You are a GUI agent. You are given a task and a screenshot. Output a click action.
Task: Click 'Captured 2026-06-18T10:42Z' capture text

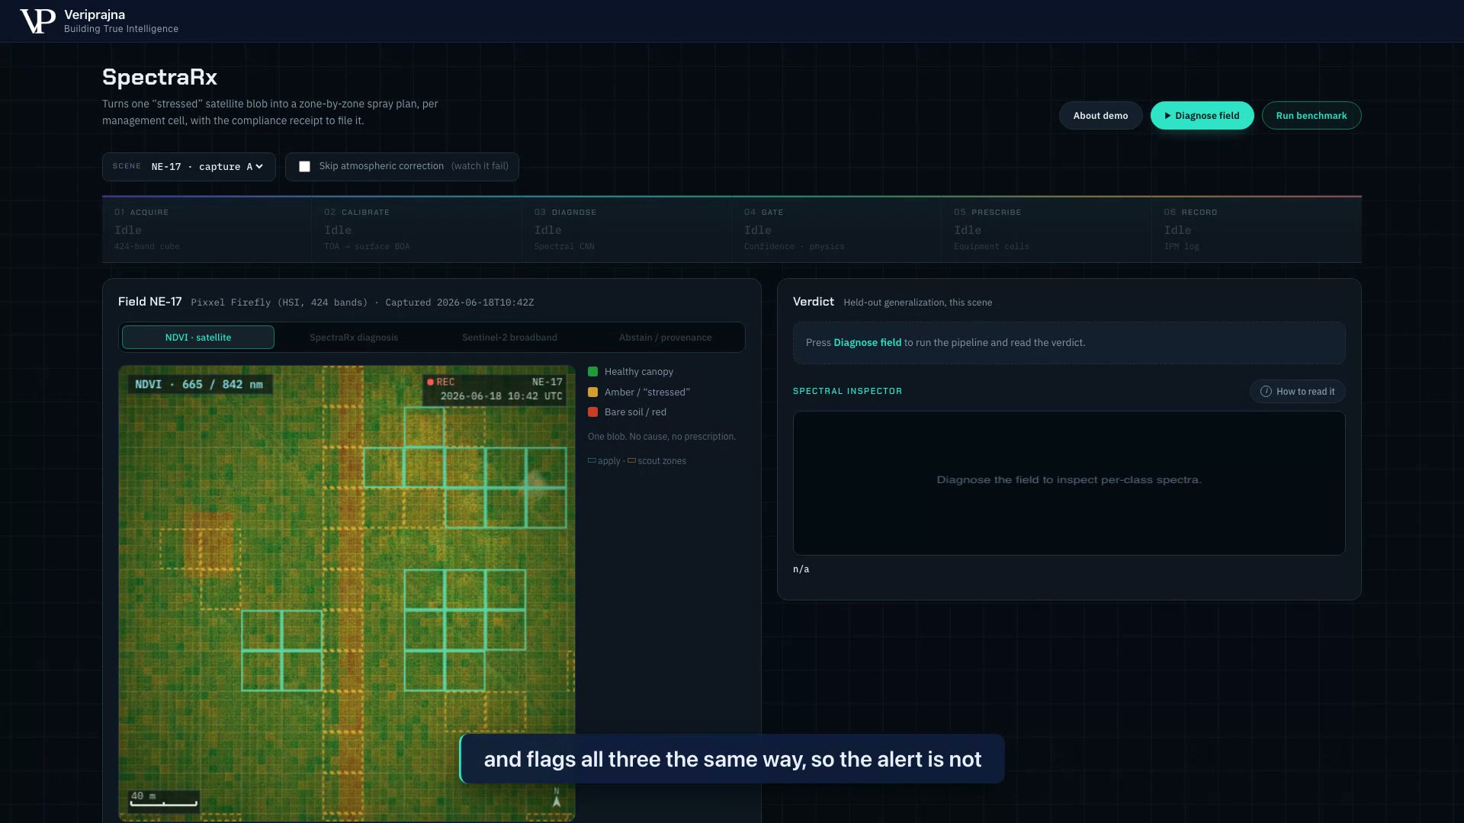pos(460,303)
